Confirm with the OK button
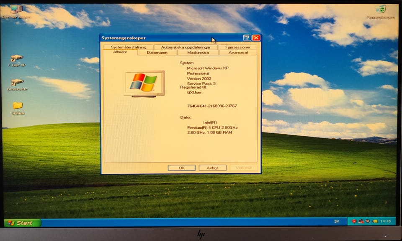The height and width of the screenshot is (241, 402). [x=182, y=168]
